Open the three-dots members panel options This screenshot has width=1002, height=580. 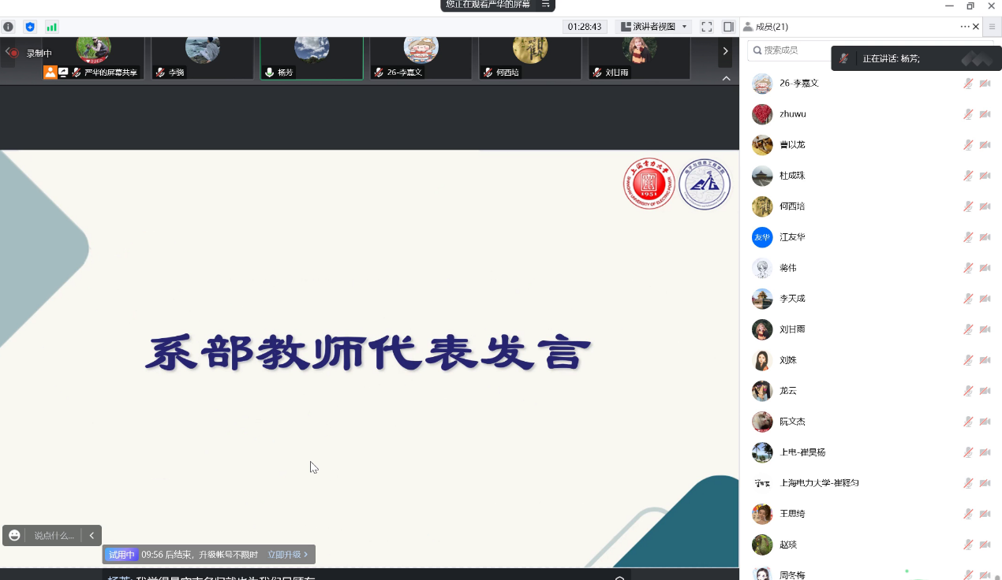click(x=964, y=27)
